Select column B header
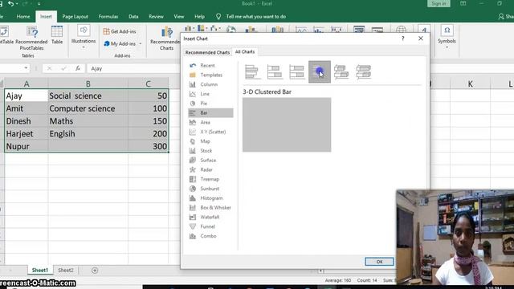Screen dimensions: 514x289 click(88, 83)
